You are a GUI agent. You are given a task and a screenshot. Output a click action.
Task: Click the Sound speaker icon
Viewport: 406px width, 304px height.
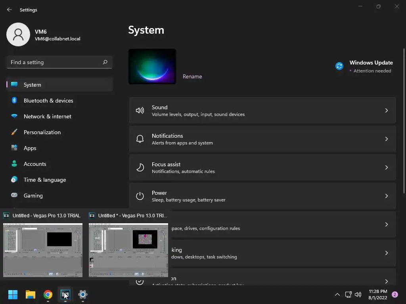pos(140,111)
